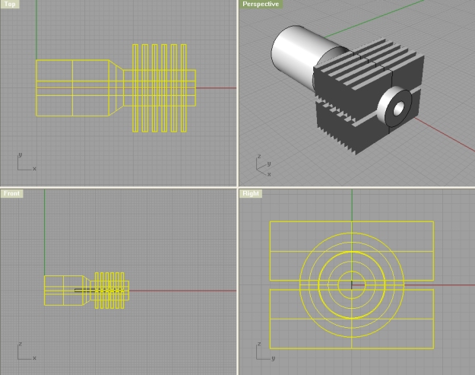
Task: Click the Right viewport title label
Action: (x=251, y=193)
